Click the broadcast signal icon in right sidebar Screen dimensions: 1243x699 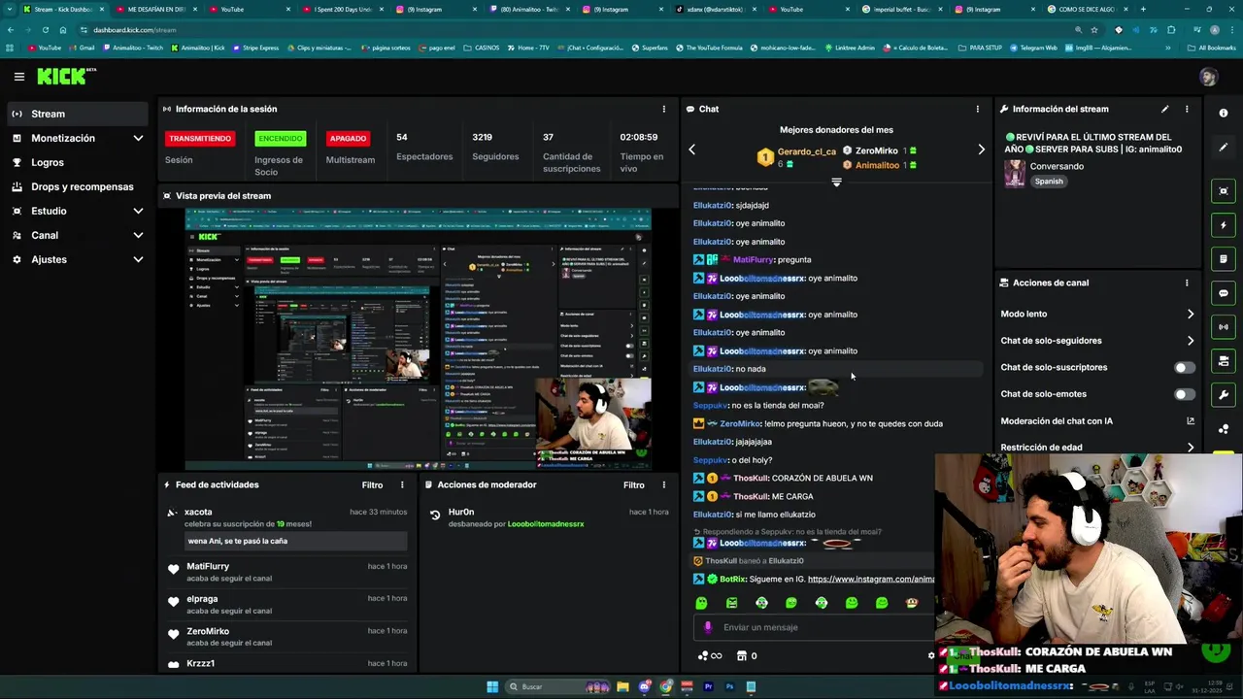(1224, 327)
